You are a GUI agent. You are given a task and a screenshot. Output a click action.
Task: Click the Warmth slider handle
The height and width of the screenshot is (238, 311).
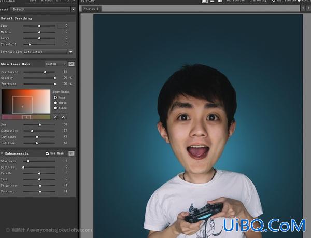click(39, 173)
